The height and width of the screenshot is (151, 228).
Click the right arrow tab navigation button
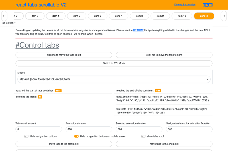(x=224, y=16)
